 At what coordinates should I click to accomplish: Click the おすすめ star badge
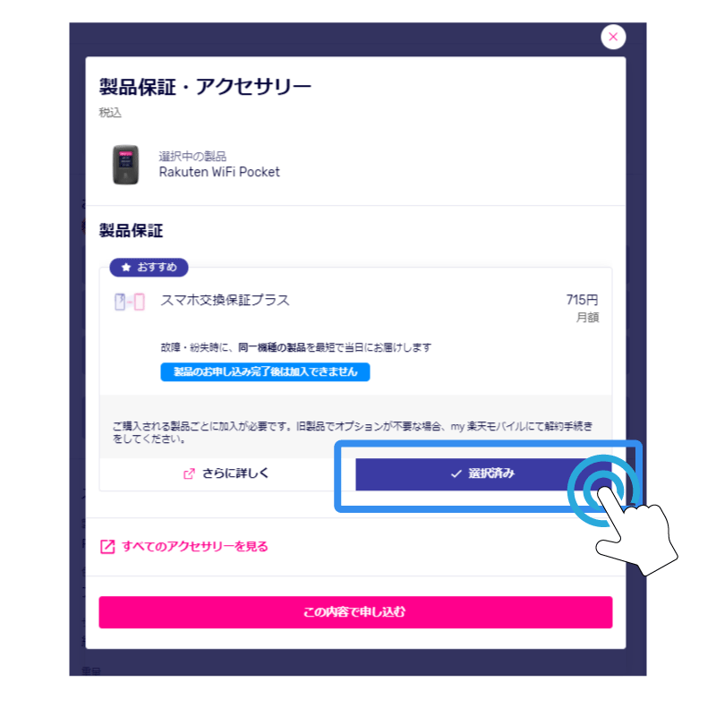point(149,267)
